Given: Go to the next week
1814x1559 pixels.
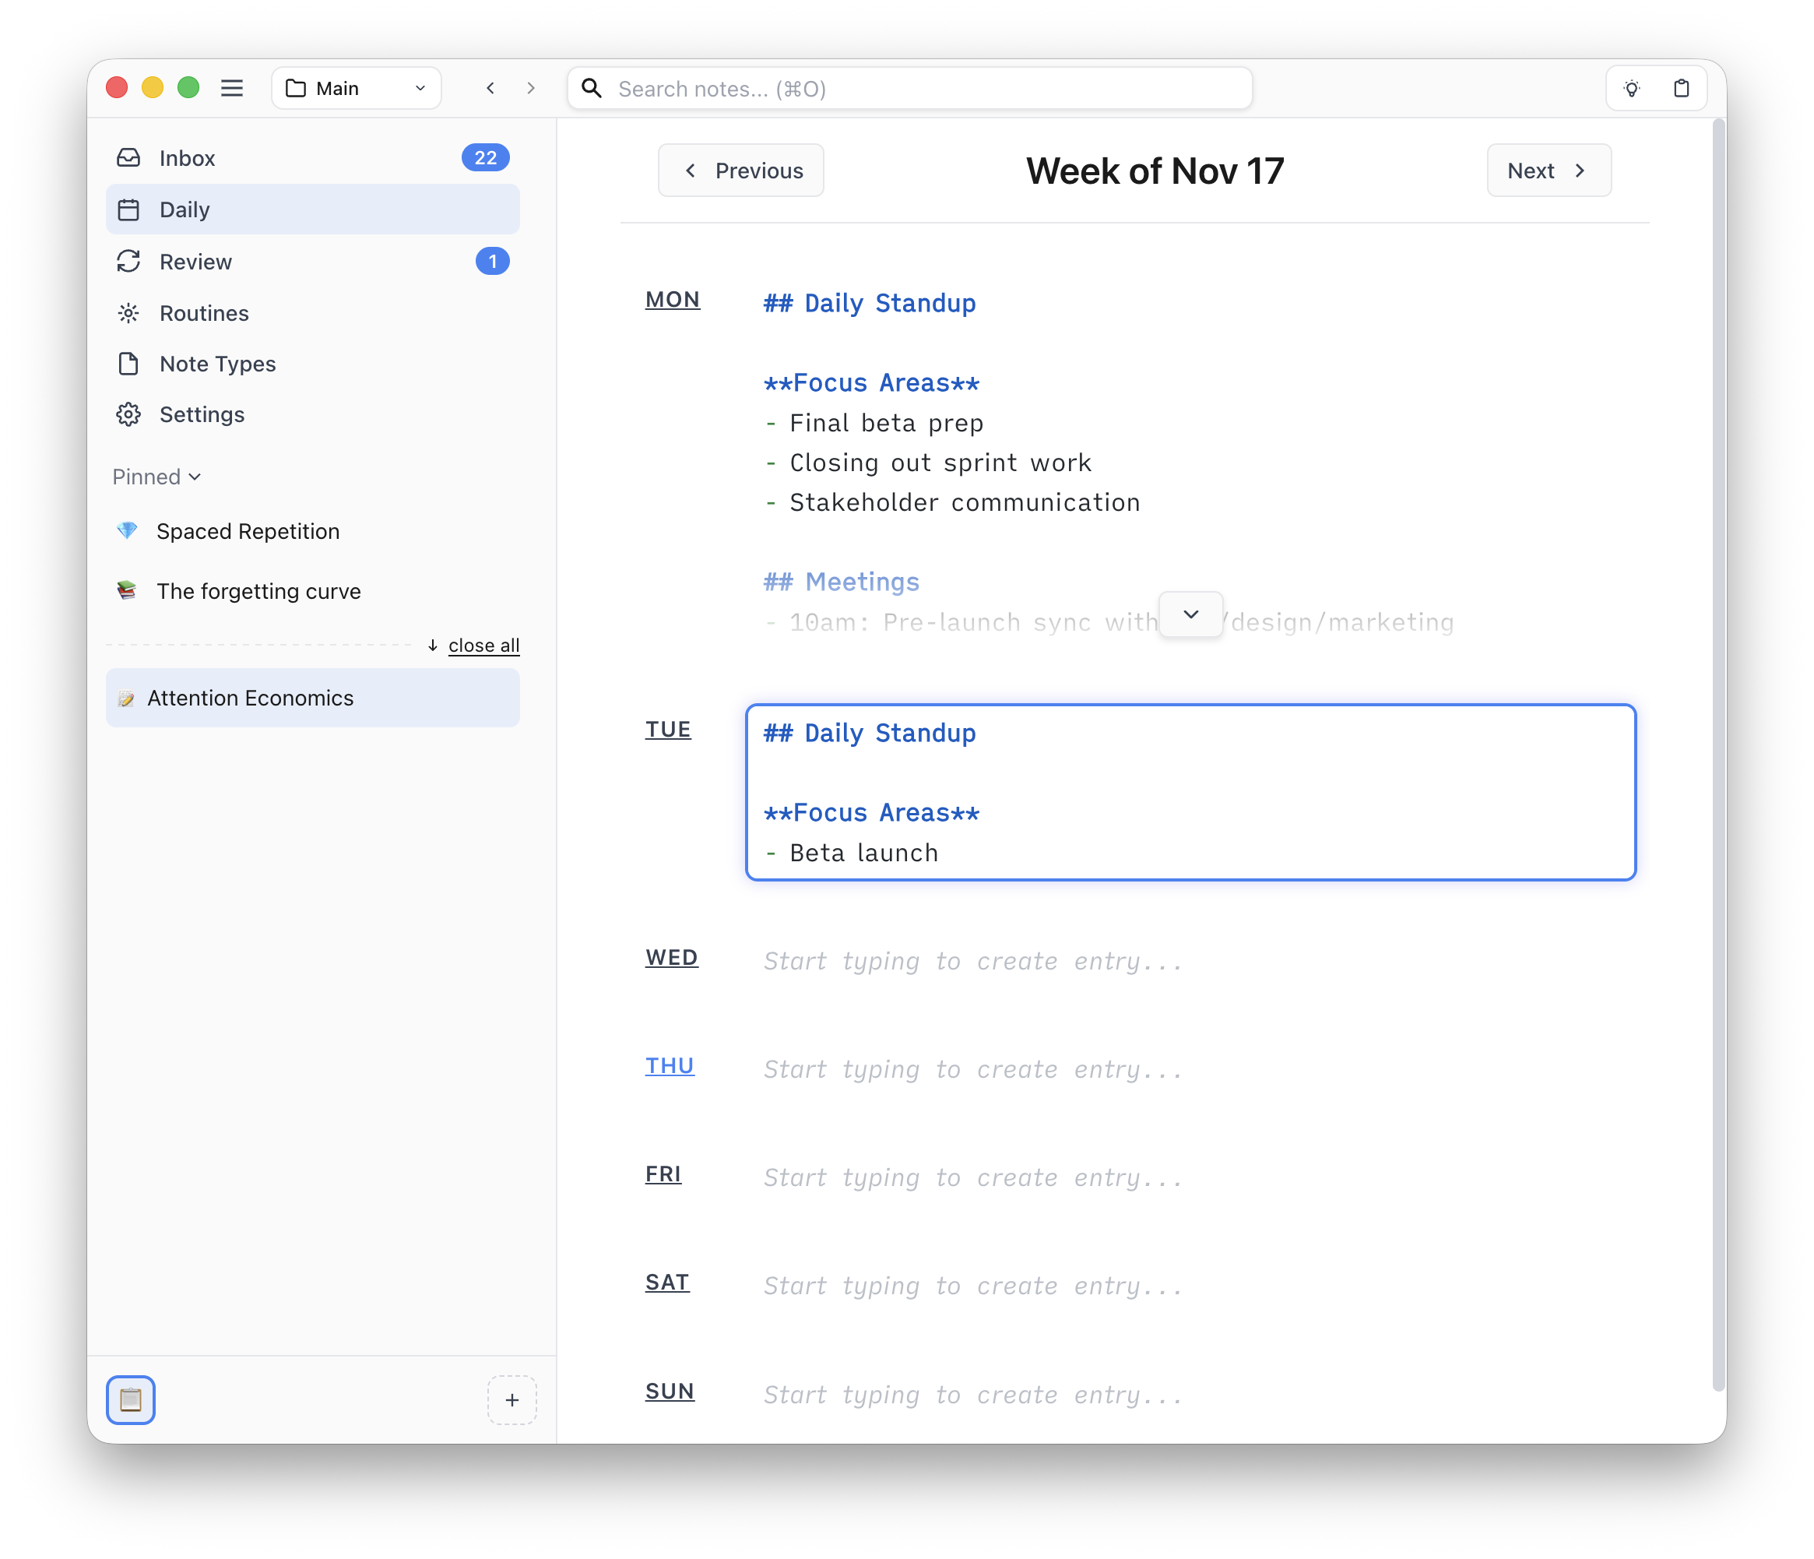Looking at the screenshot, I should [1548, 170].
